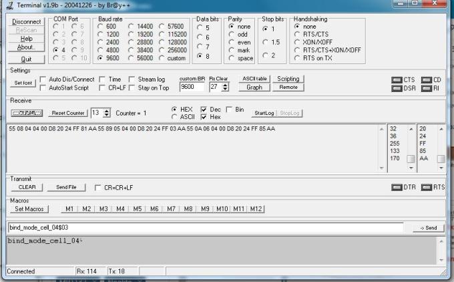This screenshot has height=282, width=454.
Task: Click the DSR indicator light
Action: (x=397, y=88)
